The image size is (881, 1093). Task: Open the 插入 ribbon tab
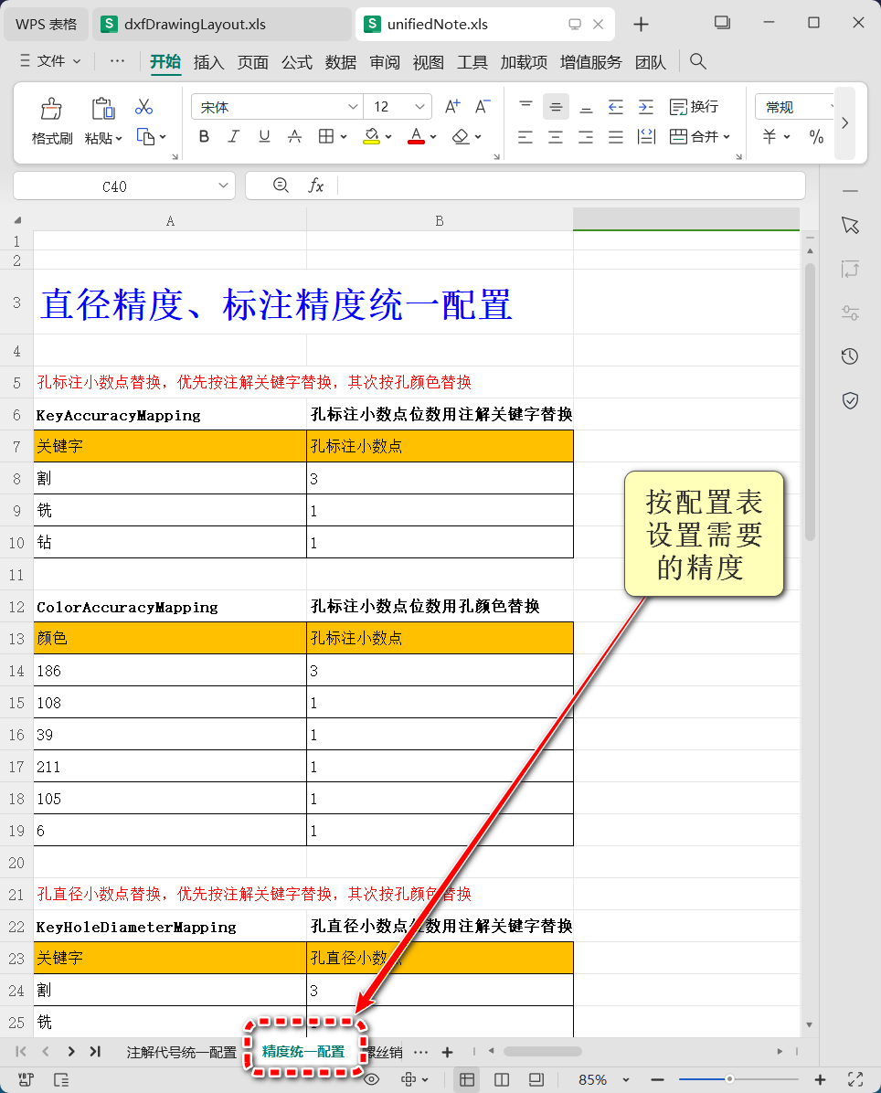pyautogui.click(x=208, y=62)
